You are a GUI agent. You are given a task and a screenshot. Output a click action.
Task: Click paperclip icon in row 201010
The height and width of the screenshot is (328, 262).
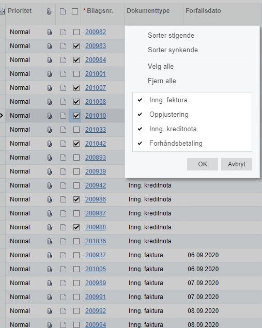(50, 116)
